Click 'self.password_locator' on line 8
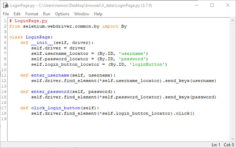The height and width of the screenshot is (148, 236). point(60,59)
